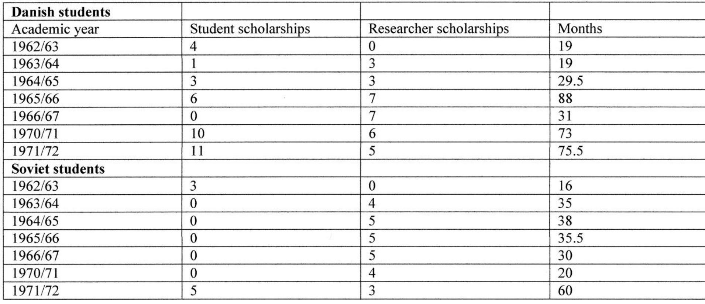Select the months cell showing 31
The height and width of the screenshot is (304, 705).
(x=565, y=116)
